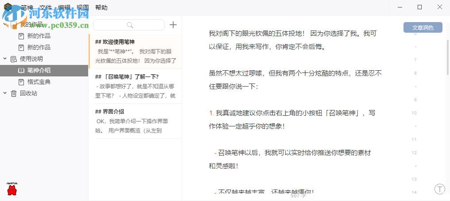
Task: Click the 笔神 app logo icon
Action: [x=8, y=7]
